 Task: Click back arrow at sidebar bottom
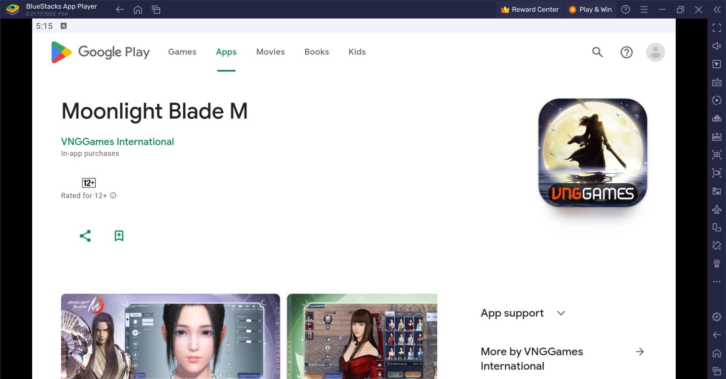click(717, 335)
